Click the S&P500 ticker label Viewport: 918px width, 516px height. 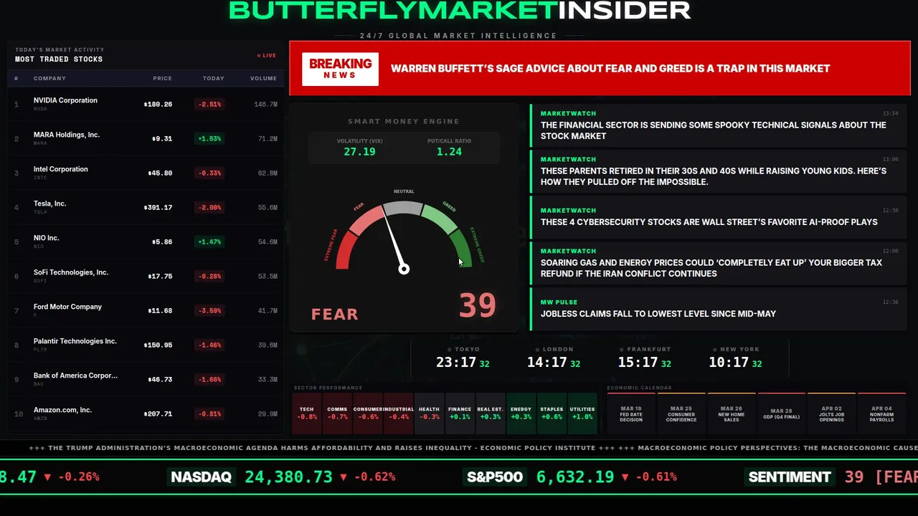[x=495, y=477]
